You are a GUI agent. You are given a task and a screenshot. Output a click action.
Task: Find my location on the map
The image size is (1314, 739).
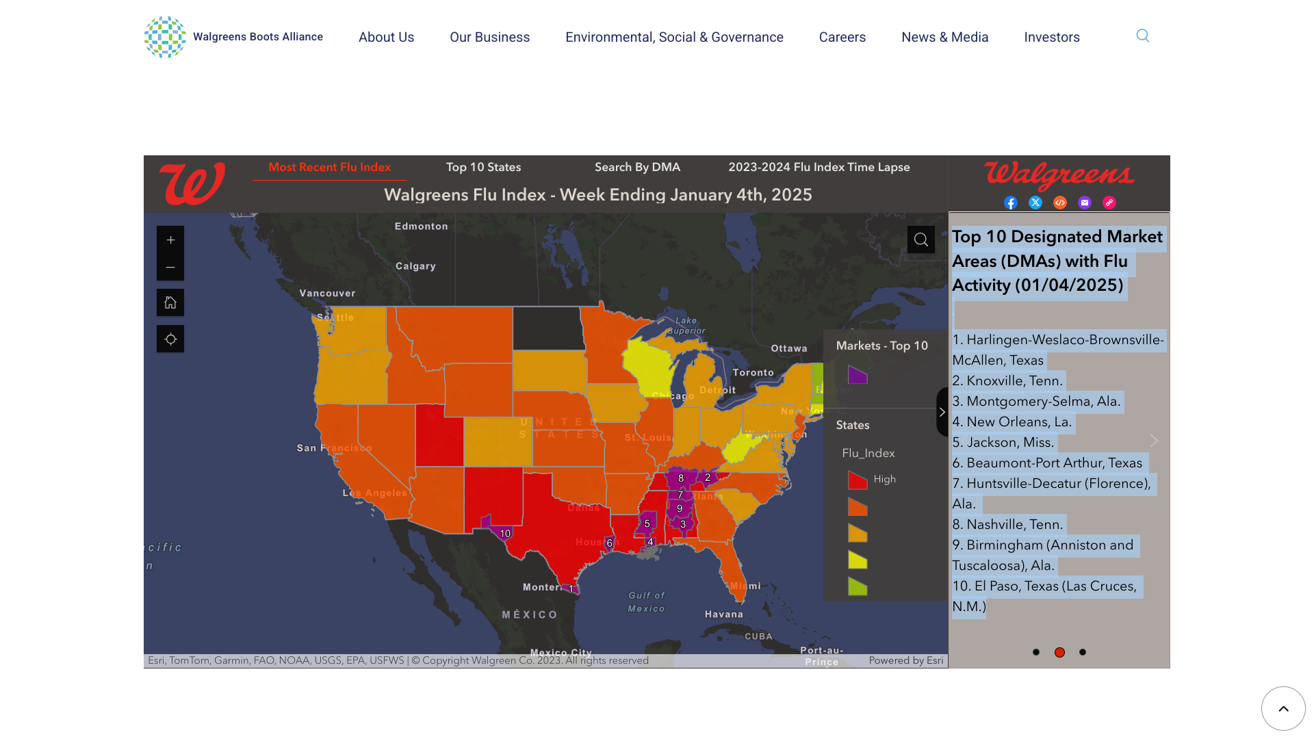coord(170,339)
